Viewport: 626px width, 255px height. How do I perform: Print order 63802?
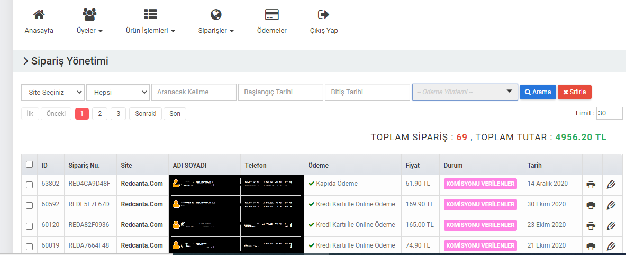591,184
